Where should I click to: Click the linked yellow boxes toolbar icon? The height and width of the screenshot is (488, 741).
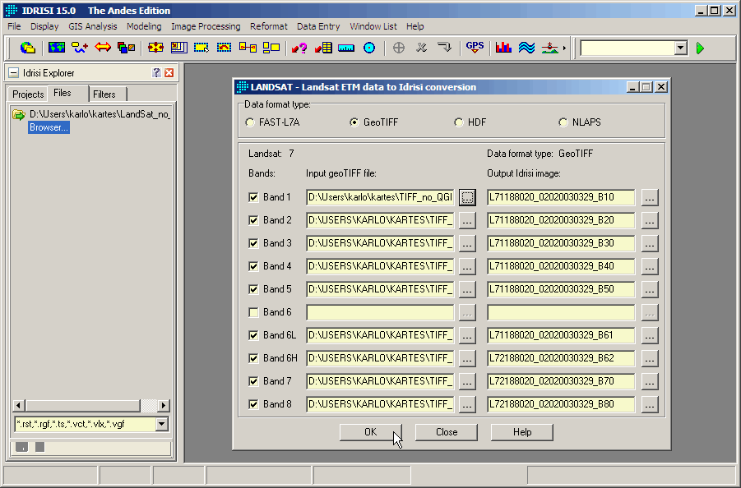[x=248, y=48]
